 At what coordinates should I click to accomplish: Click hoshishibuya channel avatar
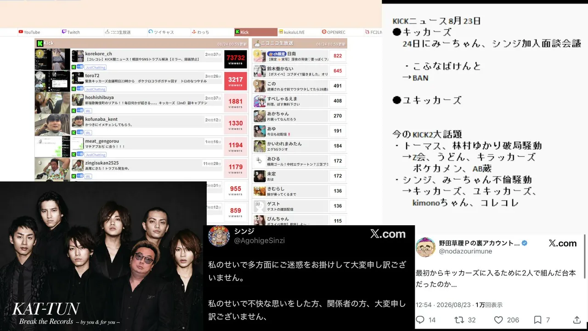coord(78,100)
